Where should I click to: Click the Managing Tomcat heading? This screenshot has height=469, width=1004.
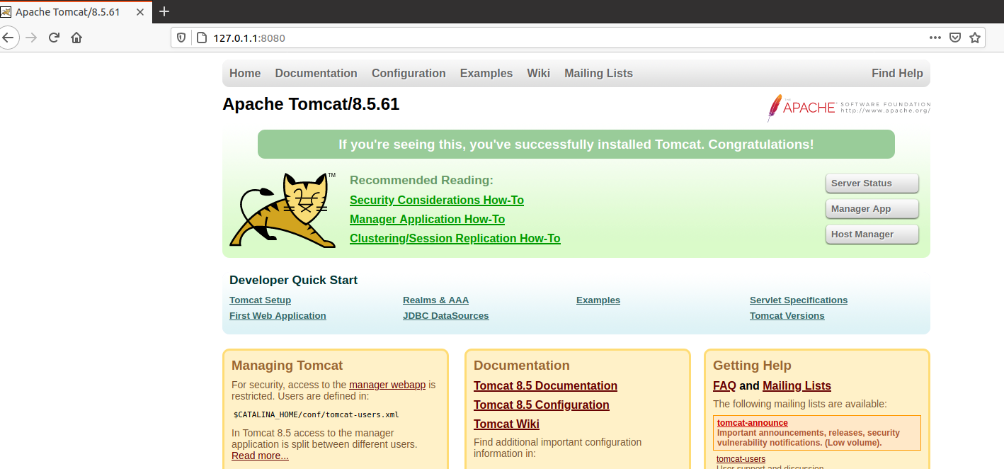(287, 366)
